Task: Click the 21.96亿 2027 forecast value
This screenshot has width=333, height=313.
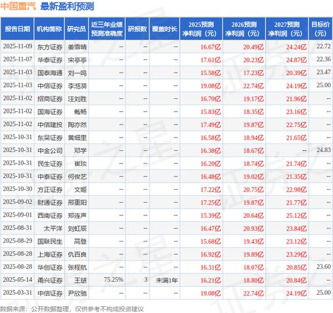Action: tap(296, 99)
